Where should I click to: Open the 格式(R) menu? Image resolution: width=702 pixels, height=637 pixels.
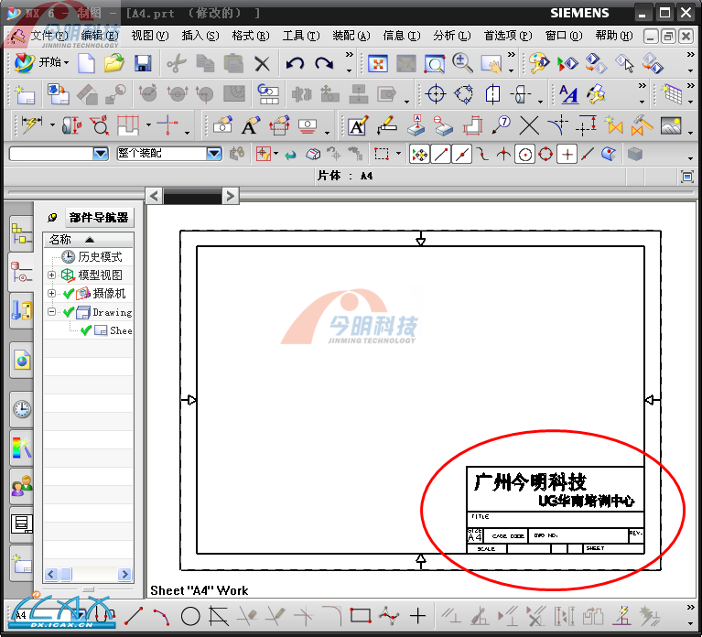(x=251, y=36)
